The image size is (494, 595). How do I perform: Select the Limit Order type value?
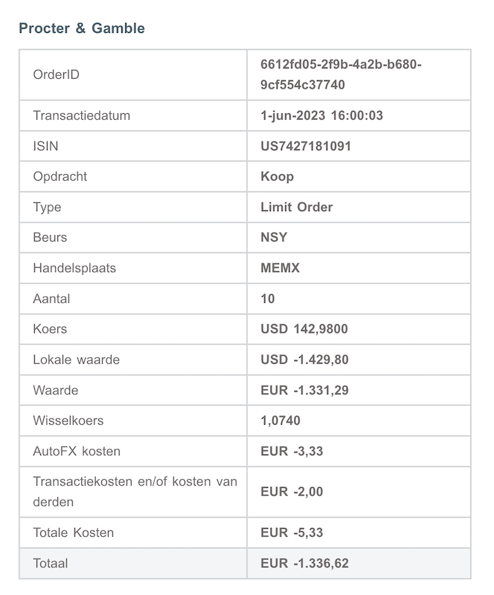coord(296,207)
